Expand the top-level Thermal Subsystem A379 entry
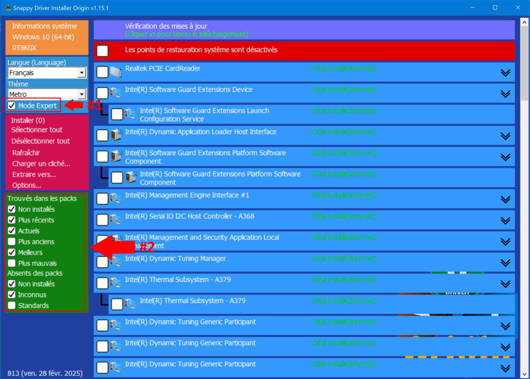This screenshot has height=379, width=530. (505, 284)
